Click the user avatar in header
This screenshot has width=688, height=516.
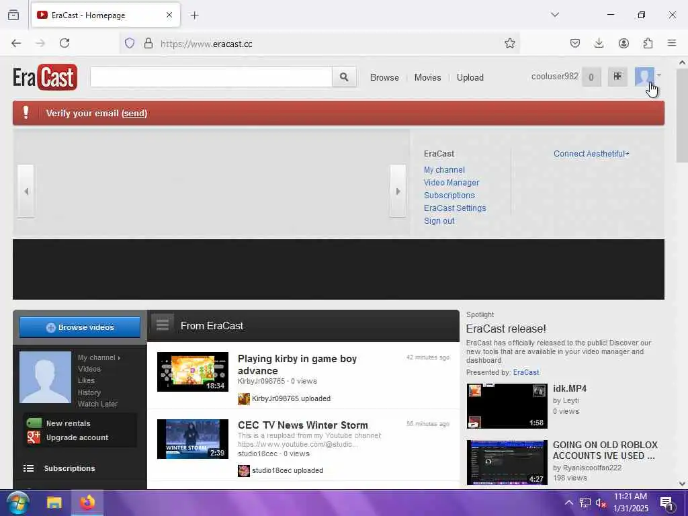(644, 77)
